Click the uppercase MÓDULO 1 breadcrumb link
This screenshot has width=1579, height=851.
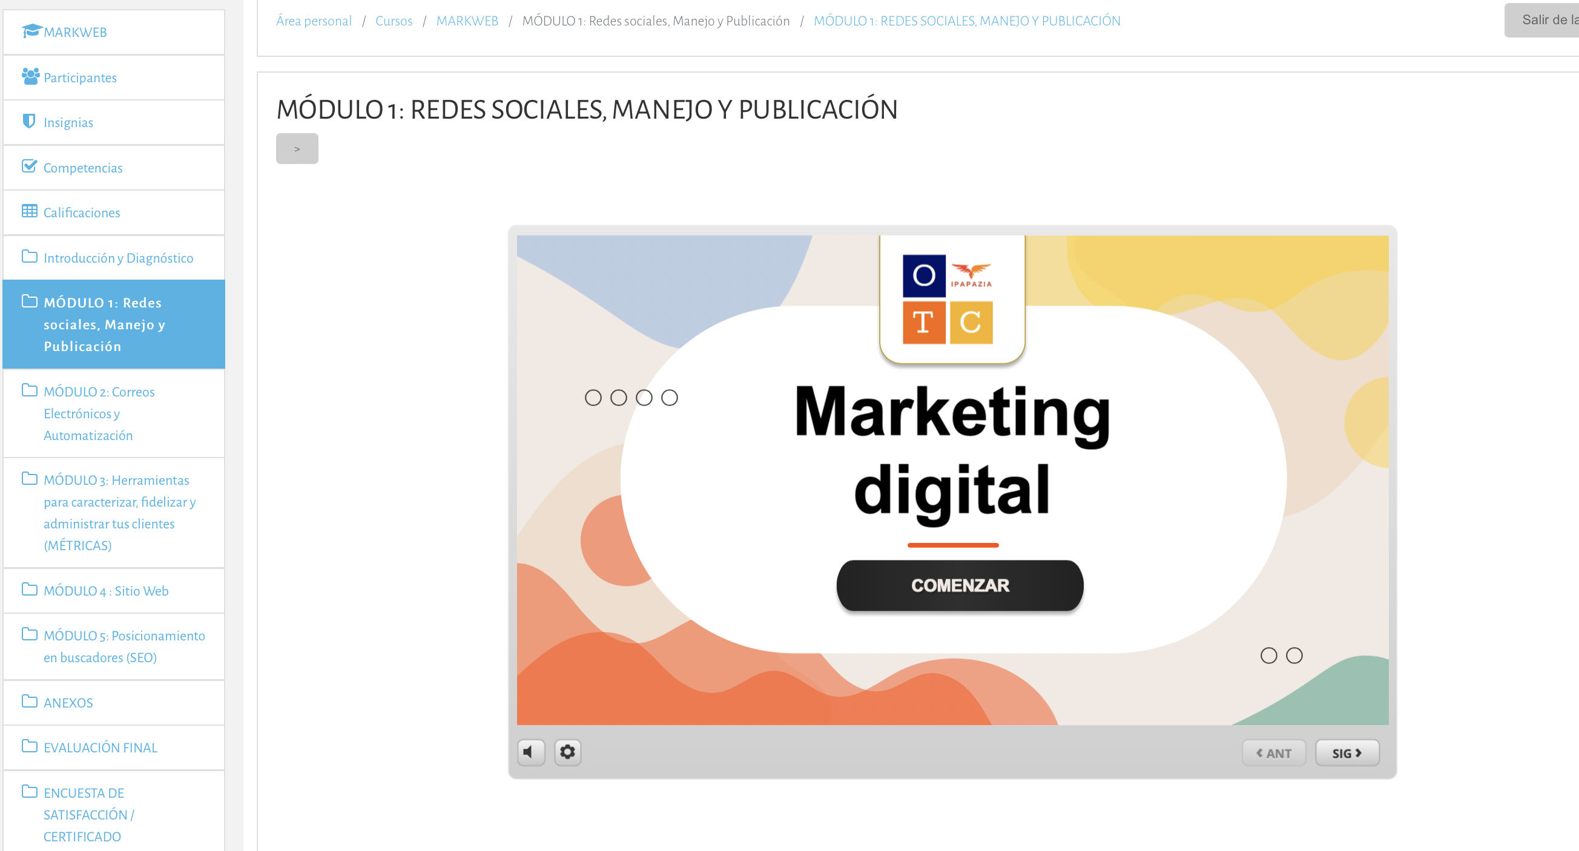pyautogui.click(x=968, y=21)
